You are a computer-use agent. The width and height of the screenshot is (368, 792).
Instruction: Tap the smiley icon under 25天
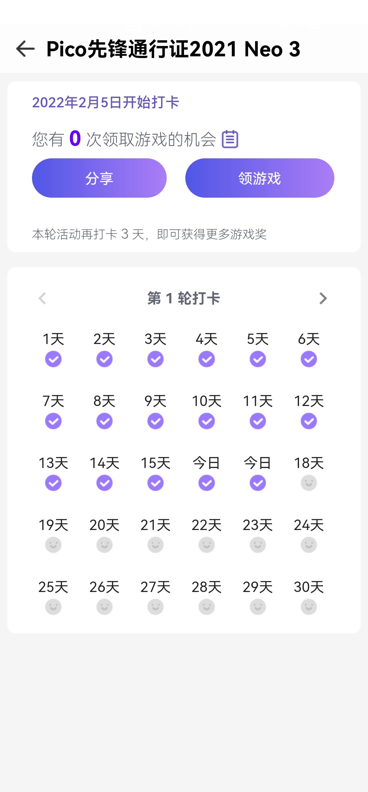point(53,607)
